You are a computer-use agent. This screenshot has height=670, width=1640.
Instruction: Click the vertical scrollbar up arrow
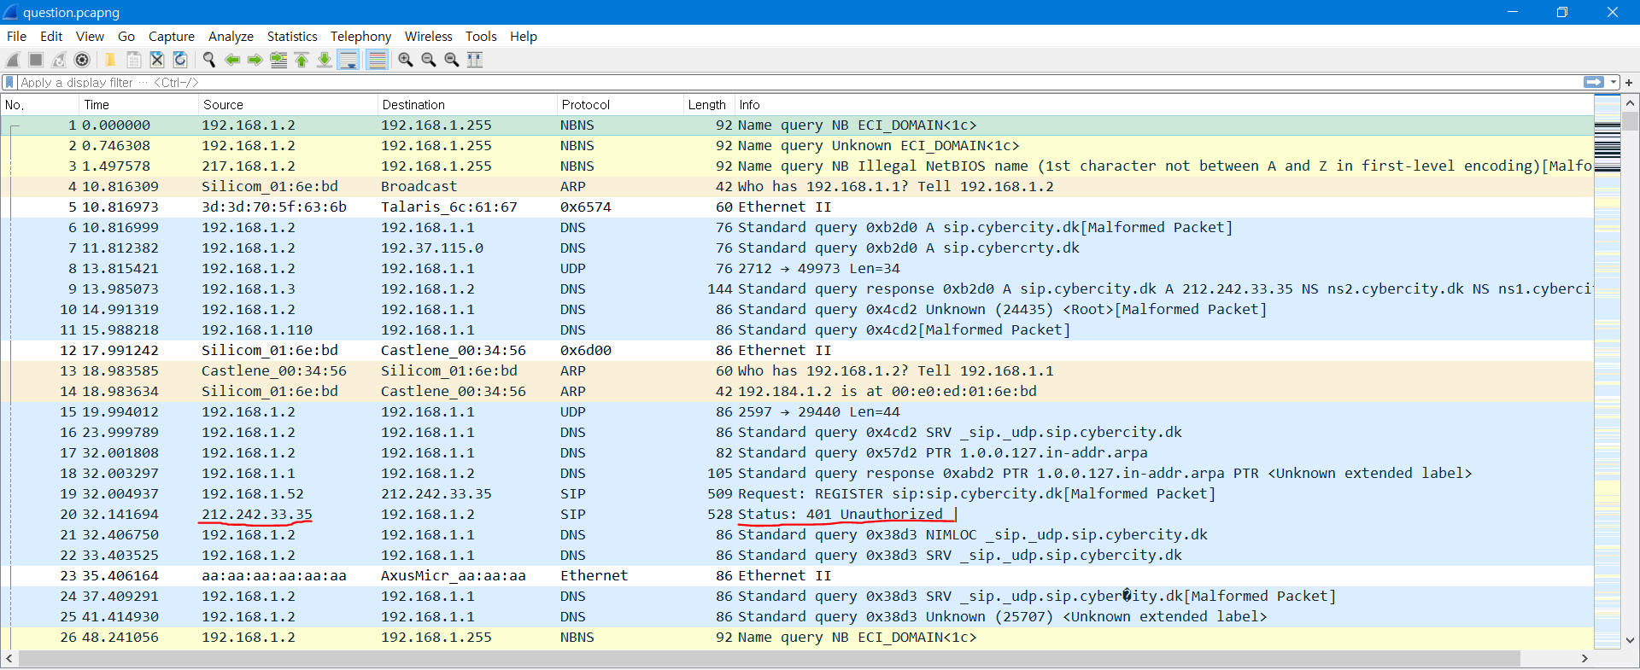coord(1630,103)
